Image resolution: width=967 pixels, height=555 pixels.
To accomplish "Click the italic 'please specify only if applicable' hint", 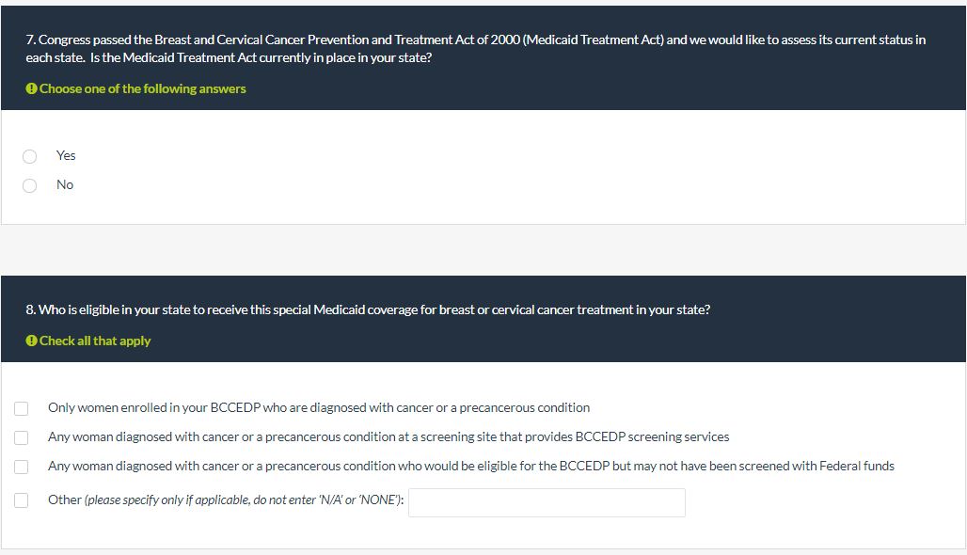I will coord(245,499).
